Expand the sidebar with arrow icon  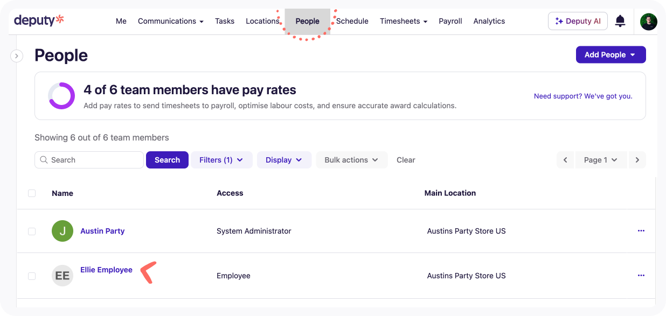[x=17, y=55]
